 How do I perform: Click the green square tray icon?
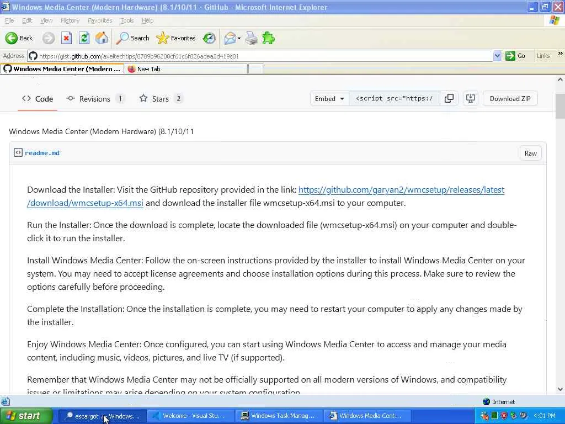tap(494, 416)
